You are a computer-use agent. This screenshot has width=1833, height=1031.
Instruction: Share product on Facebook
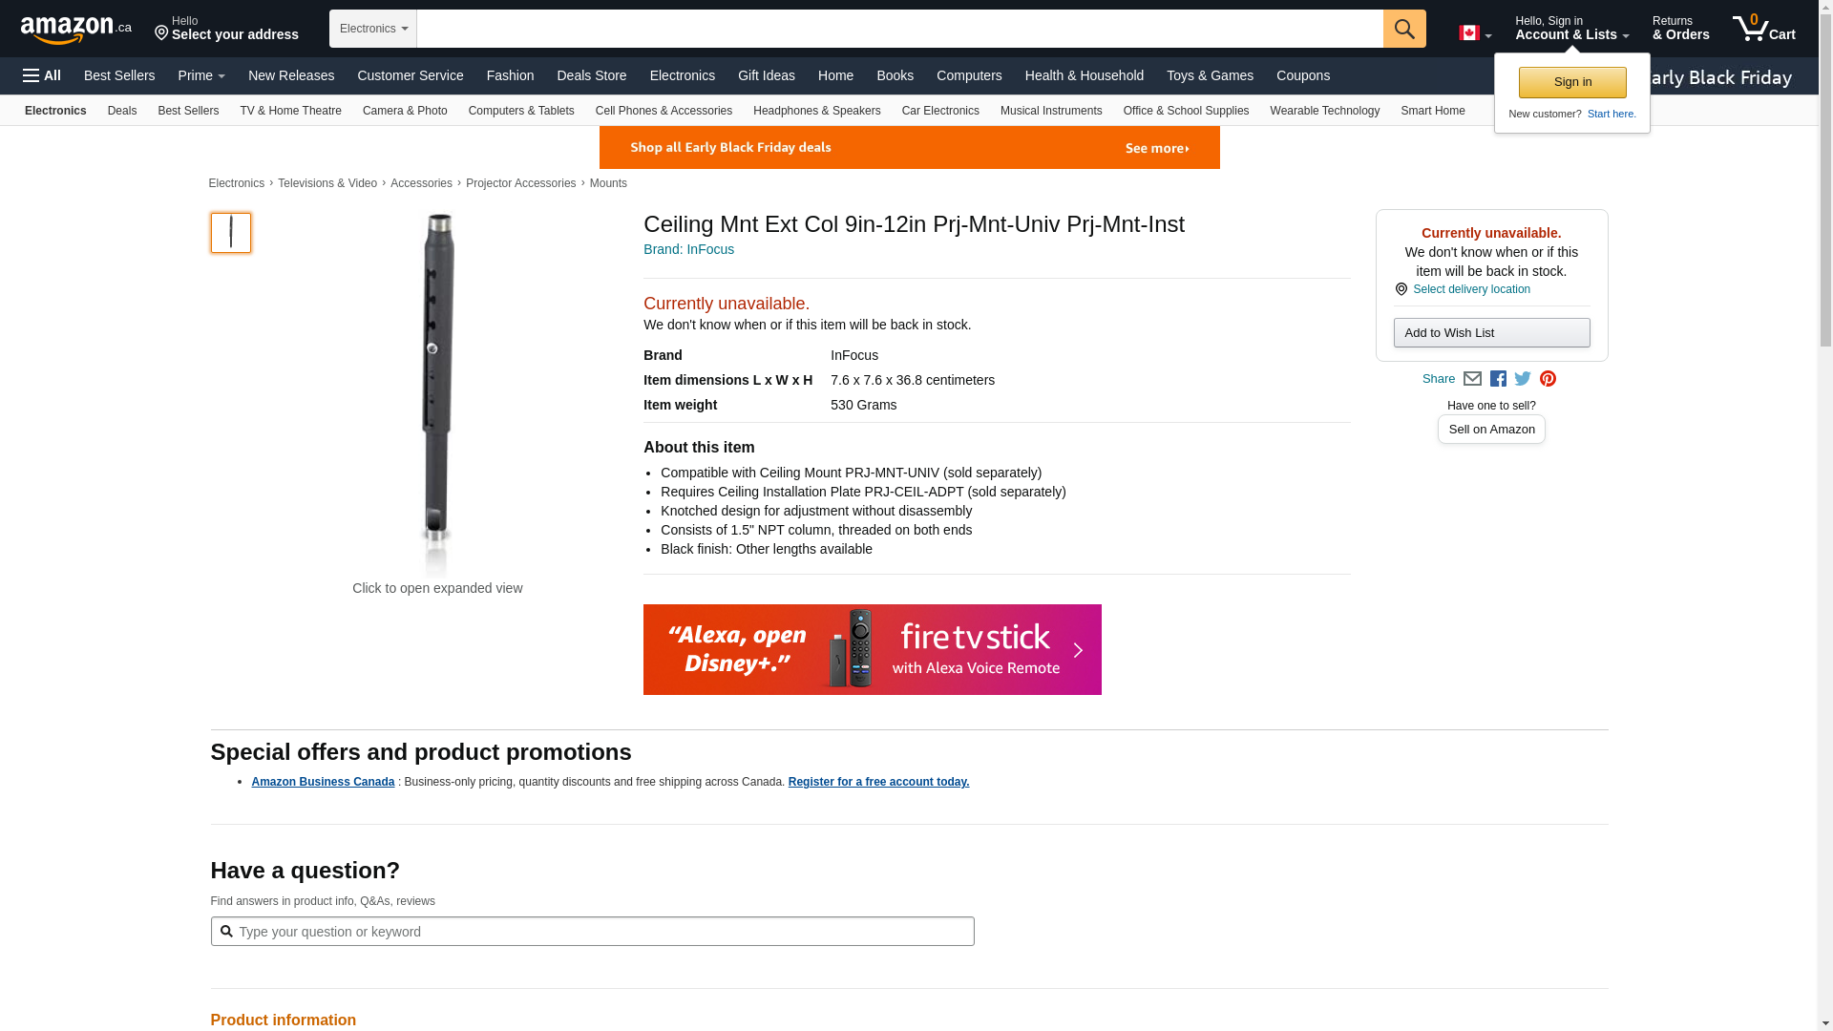(x=1498, y=379)
